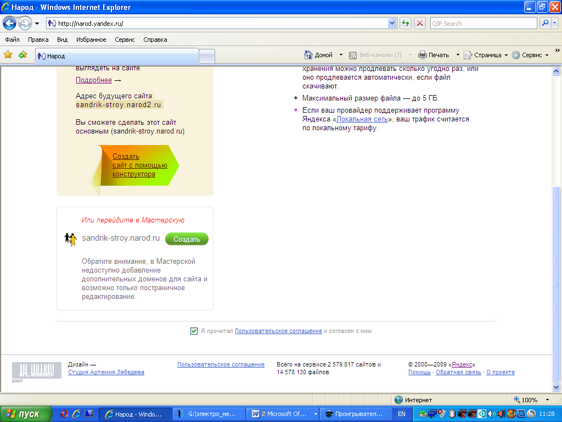Open the Вид menu
This screenshot has width=562, height=422.
tap(63, 40)
